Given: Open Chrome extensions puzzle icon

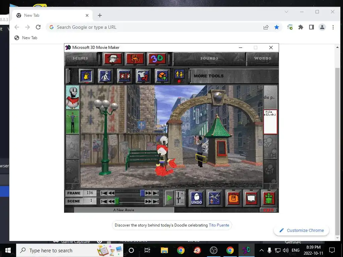Looking at the screenshot, I should [301, 27].
